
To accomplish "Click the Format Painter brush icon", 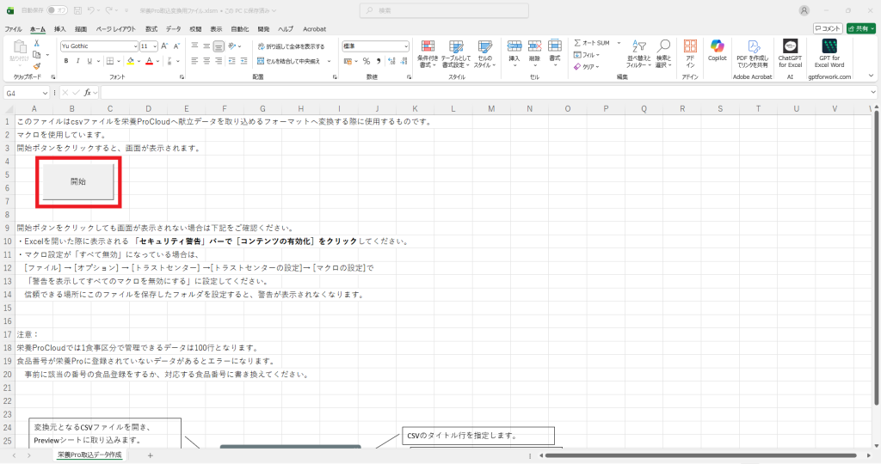I will 37,65.
